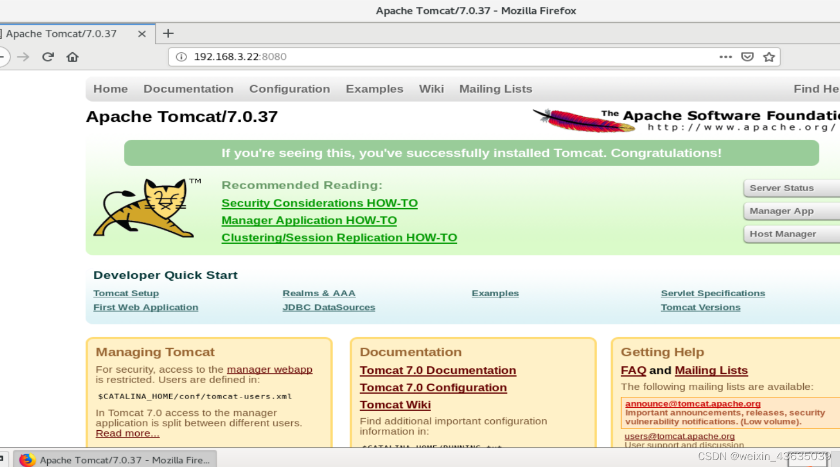Screen dimensions: 840x467
Task: Open Realms & AAA link
Action: pos(319,293)
